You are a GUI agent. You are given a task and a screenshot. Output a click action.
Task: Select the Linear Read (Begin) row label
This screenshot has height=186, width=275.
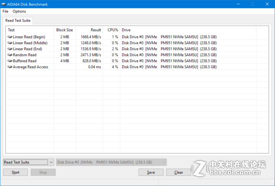pyautogui.click(x=29, y=37)
